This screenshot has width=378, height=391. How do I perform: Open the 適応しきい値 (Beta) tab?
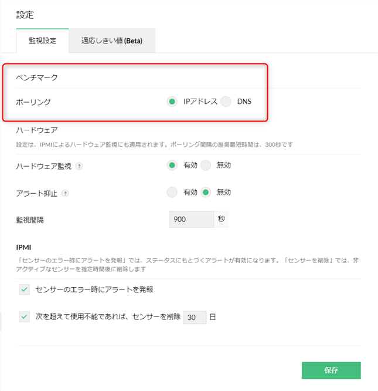click(x=111, y=41)
